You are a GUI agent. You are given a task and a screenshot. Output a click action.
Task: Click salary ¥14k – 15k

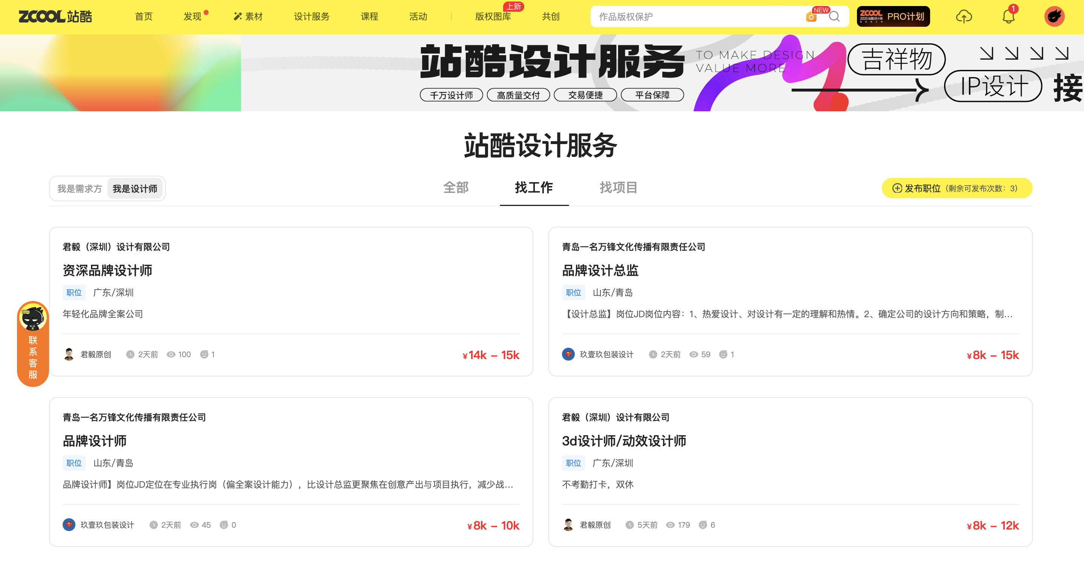click(491, 355)
